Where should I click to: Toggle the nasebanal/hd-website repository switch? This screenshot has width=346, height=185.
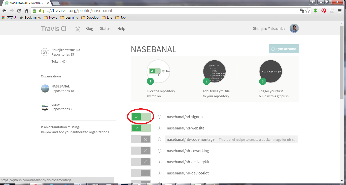(141, 128)
